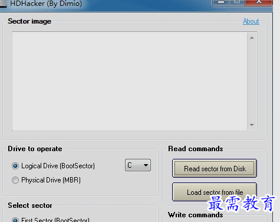
Task: Click the maximize button in title bar
Action: 237,2
